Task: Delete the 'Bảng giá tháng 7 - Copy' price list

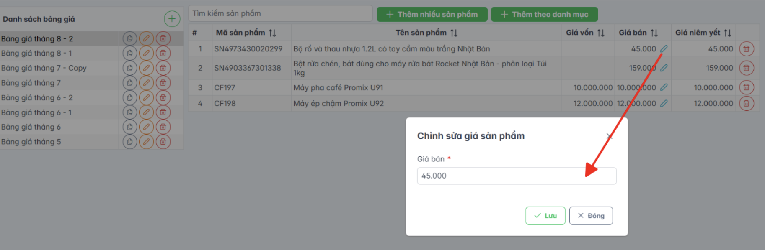Action: [163, 68]
